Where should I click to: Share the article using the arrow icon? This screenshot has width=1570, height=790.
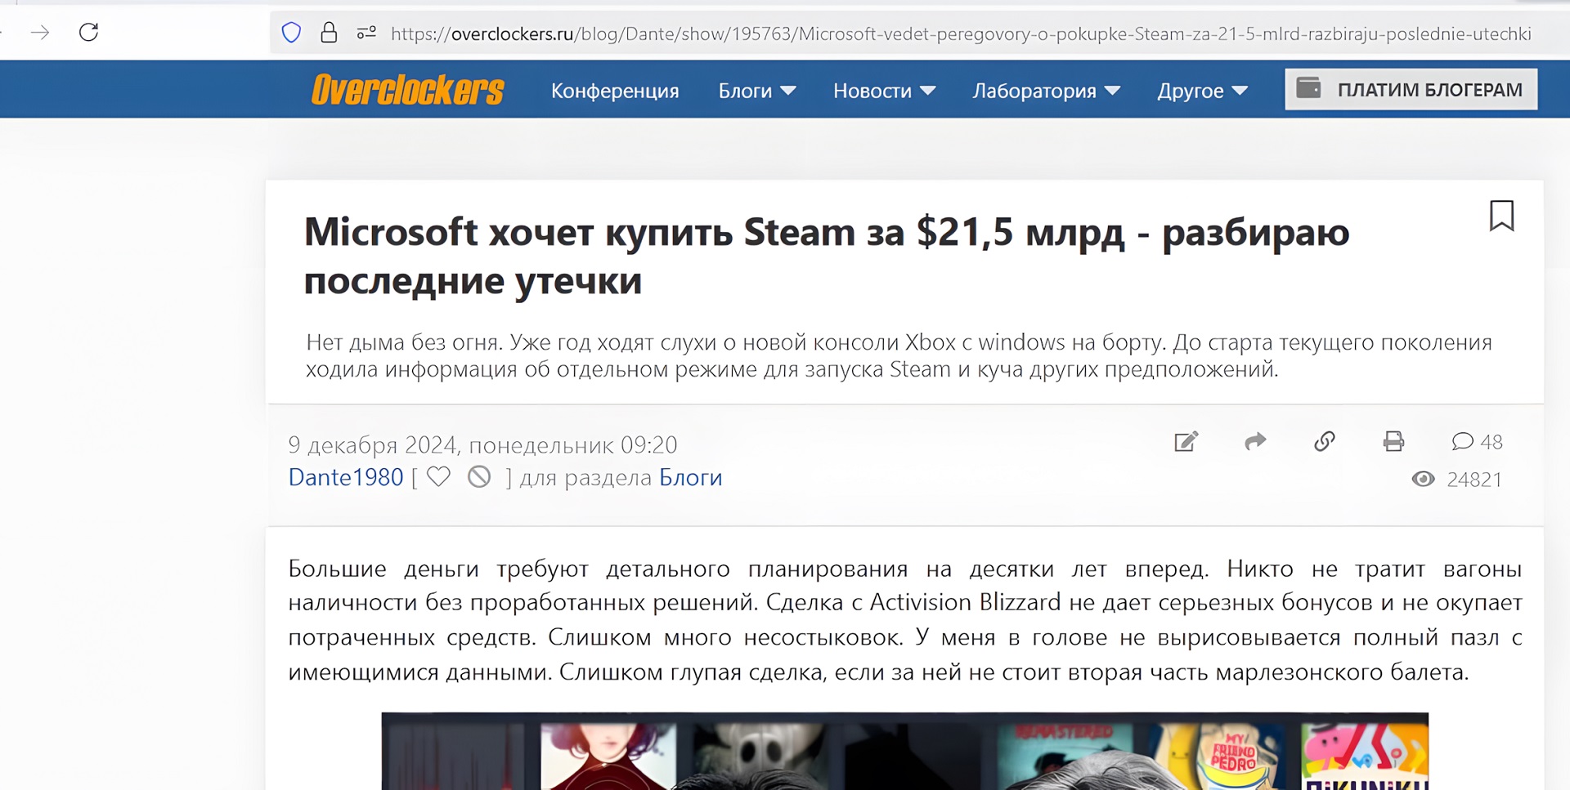pyautogui.click(x=1255, y=441)
